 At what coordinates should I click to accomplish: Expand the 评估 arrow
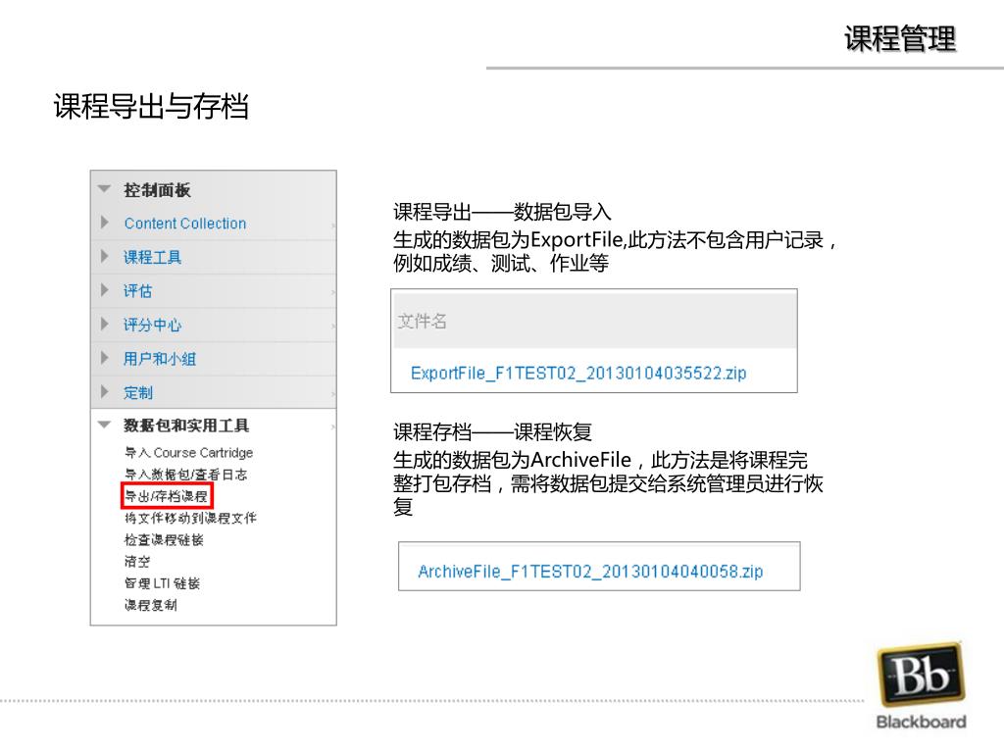pyautogui.click(x=104, y=290)
